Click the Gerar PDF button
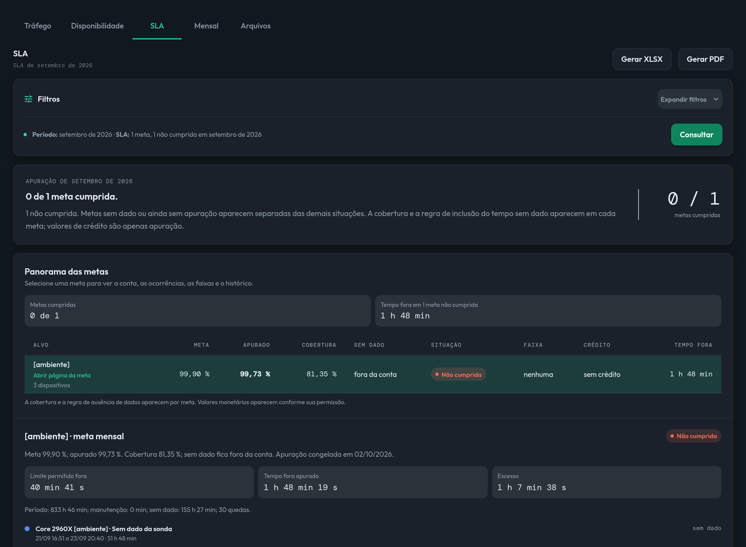746x547 pixels. pyautogui.click(x=705, y=59)
